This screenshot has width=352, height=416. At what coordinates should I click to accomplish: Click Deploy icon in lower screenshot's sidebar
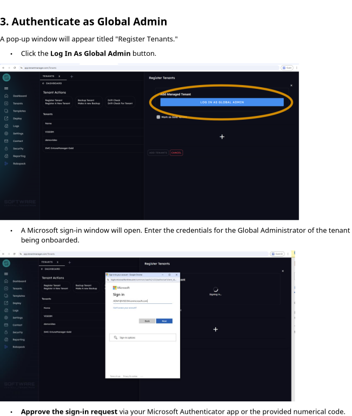6,303
